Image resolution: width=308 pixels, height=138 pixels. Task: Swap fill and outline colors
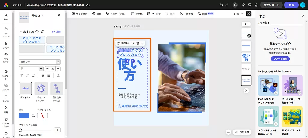(33, 116)
